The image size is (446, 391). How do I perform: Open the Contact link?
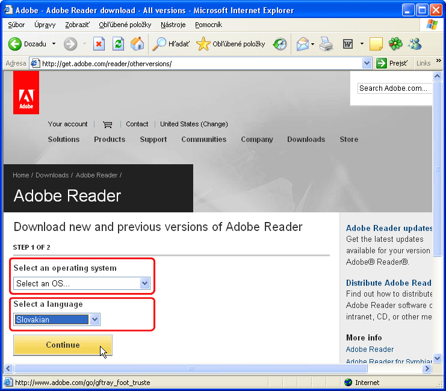(x=137, y=124)
